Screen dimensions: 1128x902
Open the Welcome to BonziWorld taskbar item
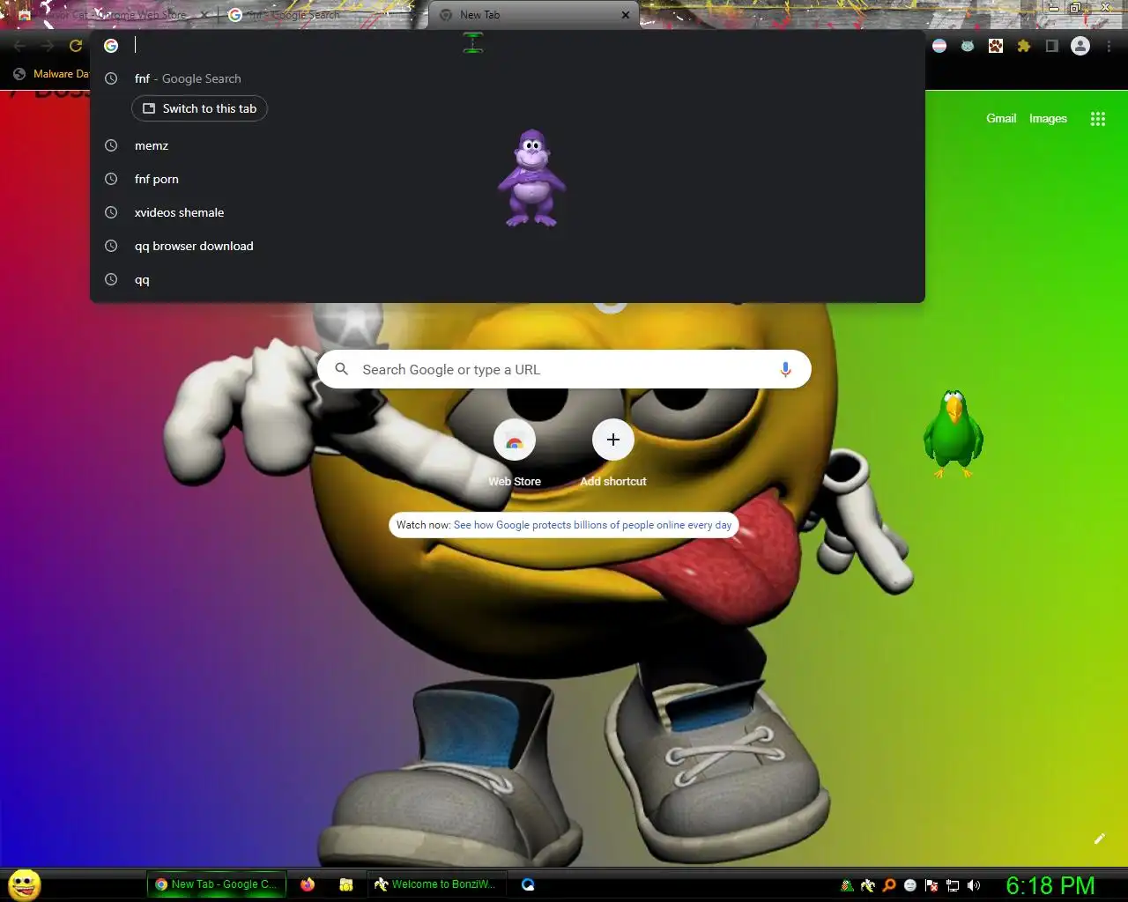coord(435,884)
